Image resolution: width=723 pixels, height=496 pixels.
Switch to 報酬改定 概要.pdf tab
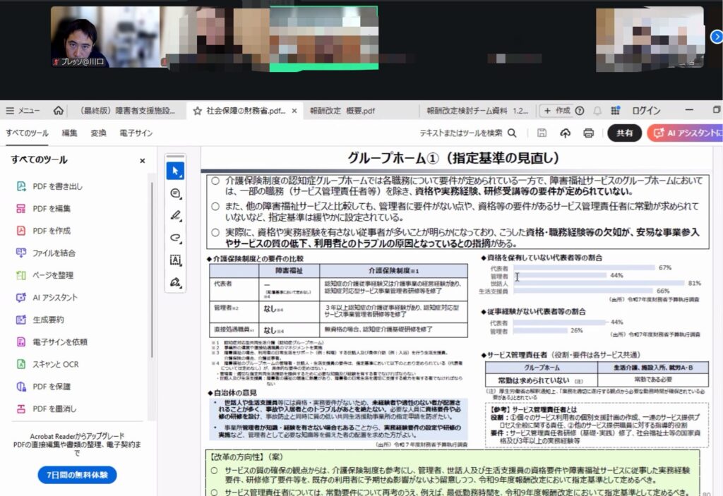coord(342,111)
